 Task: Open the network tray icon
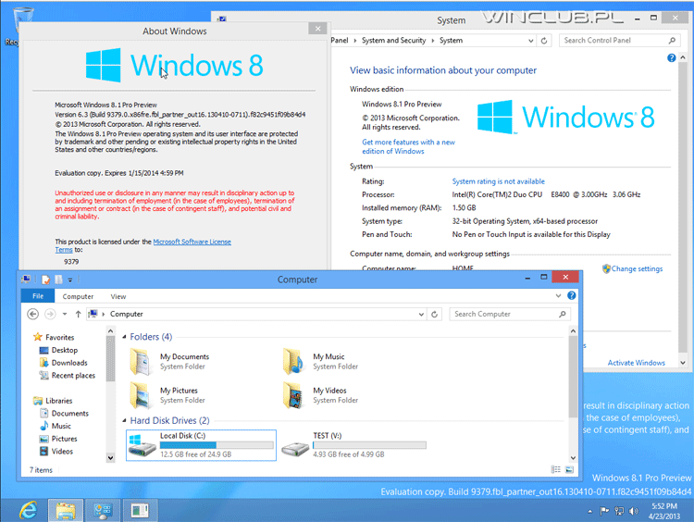619,511
